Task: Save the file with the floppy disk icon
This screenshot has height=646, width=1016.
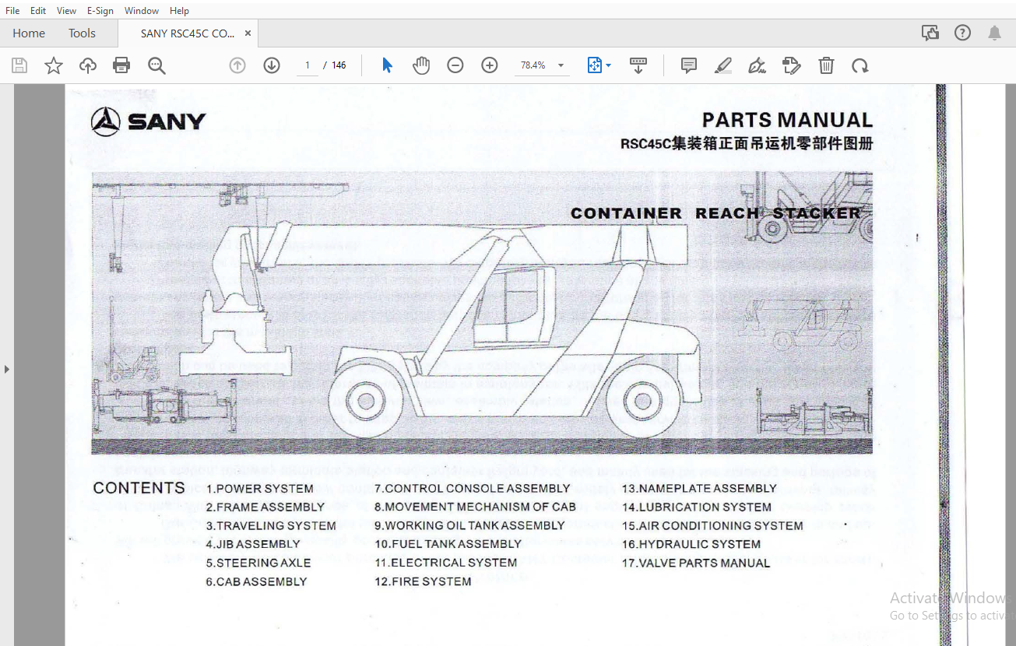Action: (19, 65)
